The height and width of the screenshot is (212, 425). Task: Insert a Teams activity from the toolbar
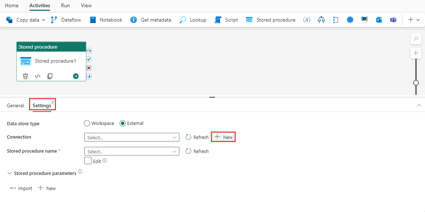click(x=393, y=20)
